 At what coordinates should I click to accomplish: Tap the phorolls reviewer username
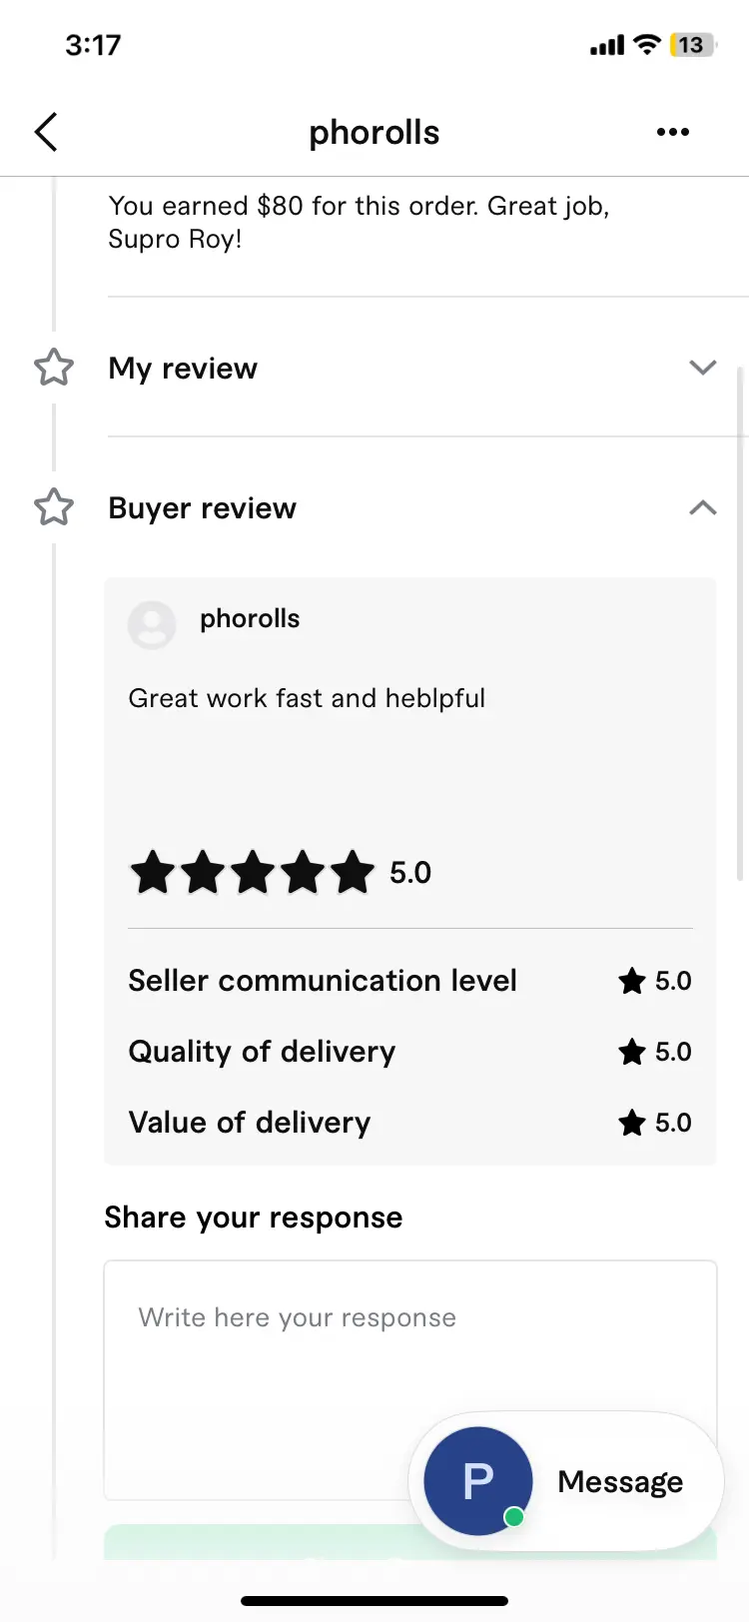(x=250, y=618)
